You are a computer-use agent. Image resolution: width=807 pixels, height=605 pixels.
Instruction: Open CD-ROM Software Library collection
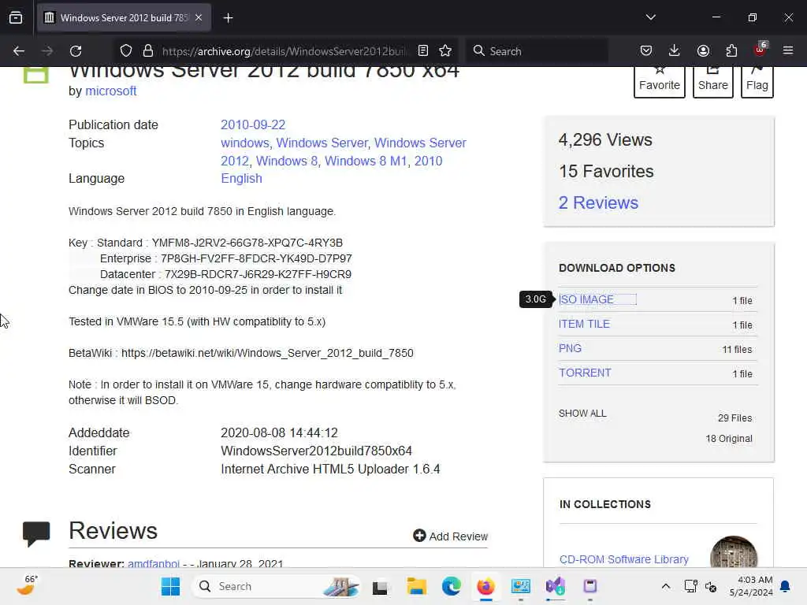click(x=624, y=559)
